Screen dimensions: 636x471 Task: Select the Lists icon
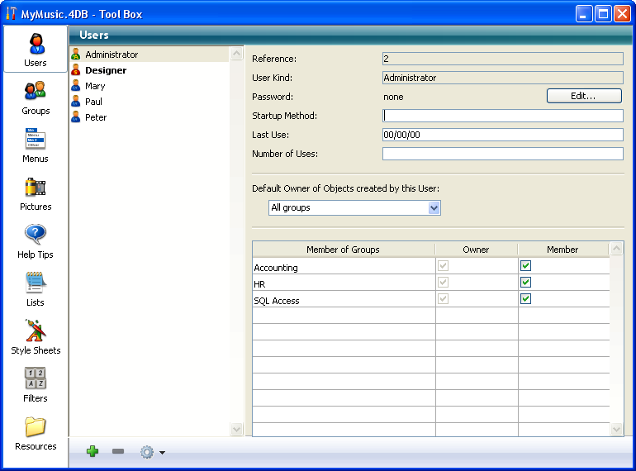[x=36, y=289]
